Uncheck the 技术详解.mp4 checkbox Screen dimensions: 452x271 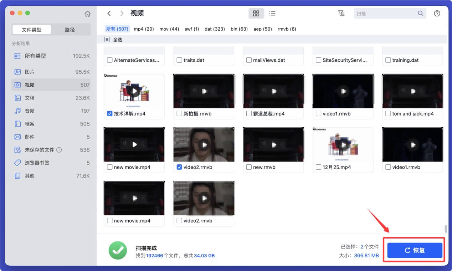109,113
